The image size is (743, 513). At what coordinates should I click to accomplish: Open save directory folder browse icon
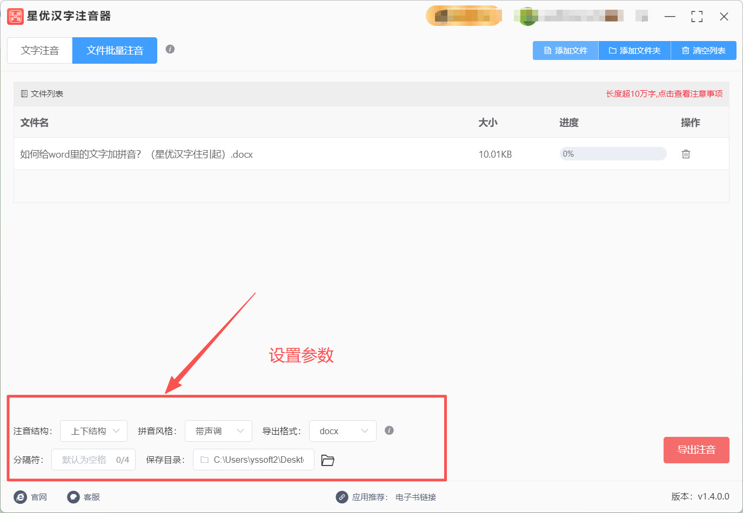tap(327, 460)
